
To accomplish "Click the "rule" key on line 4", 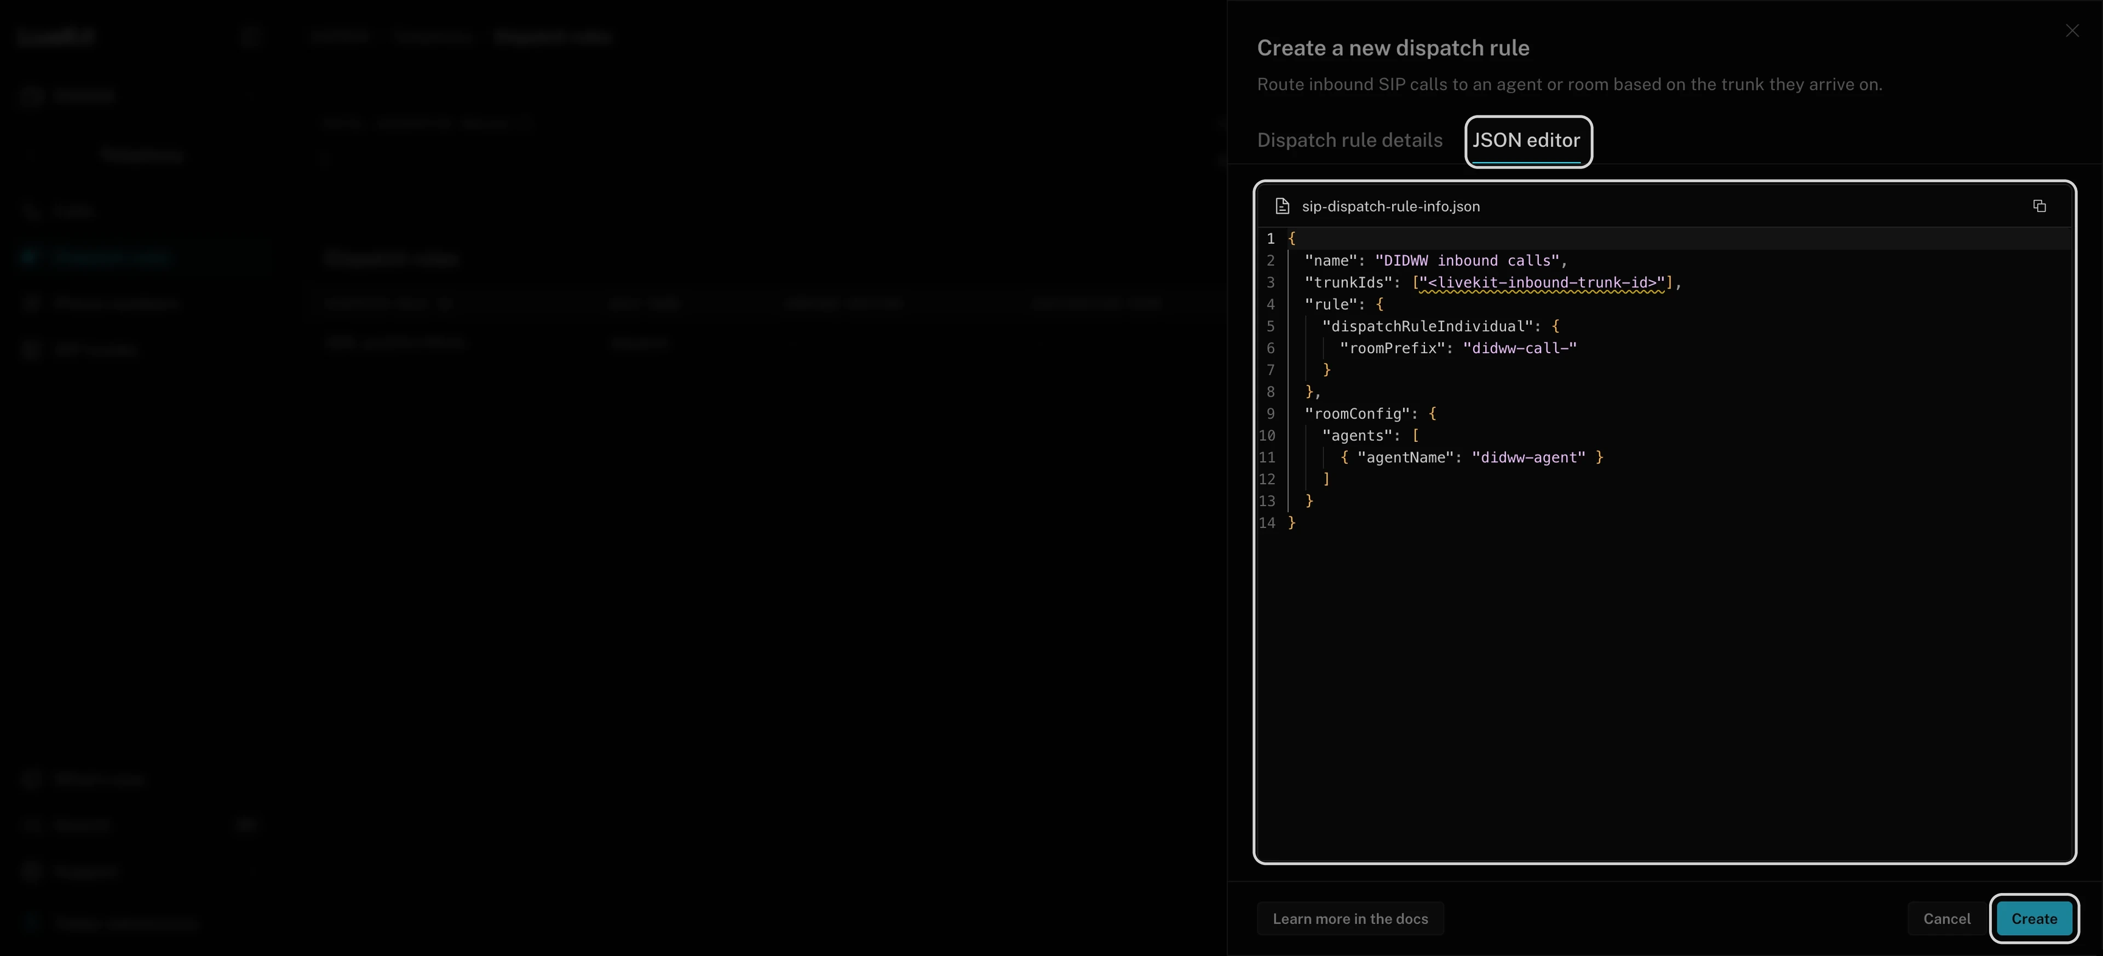I will point(1331,304).
